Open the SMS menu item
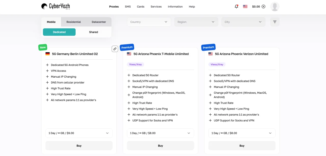The image size is (326, 156). click(x=128, y=7)
